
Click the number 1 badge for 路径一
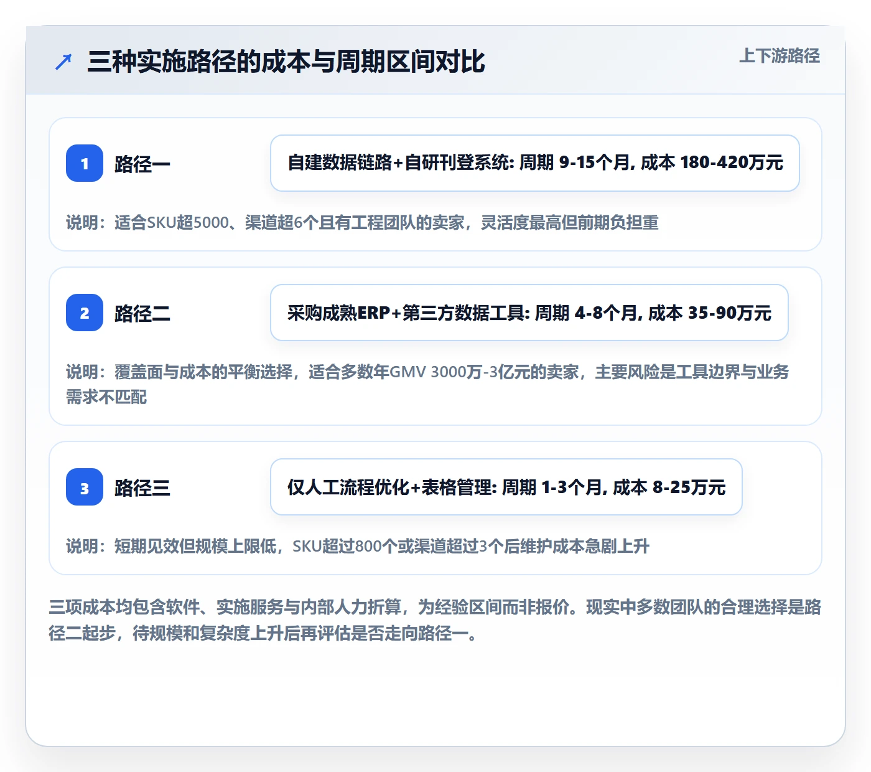pos(85,163)
